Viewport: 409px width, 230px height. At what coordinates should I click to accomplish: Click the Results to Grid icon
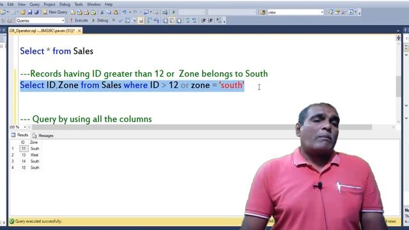tap(172, 20)
